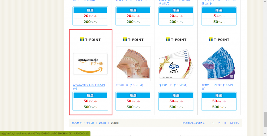
Task: Click the T-POINT logo above the Amazon gift card
Action: tap(90, 40)
